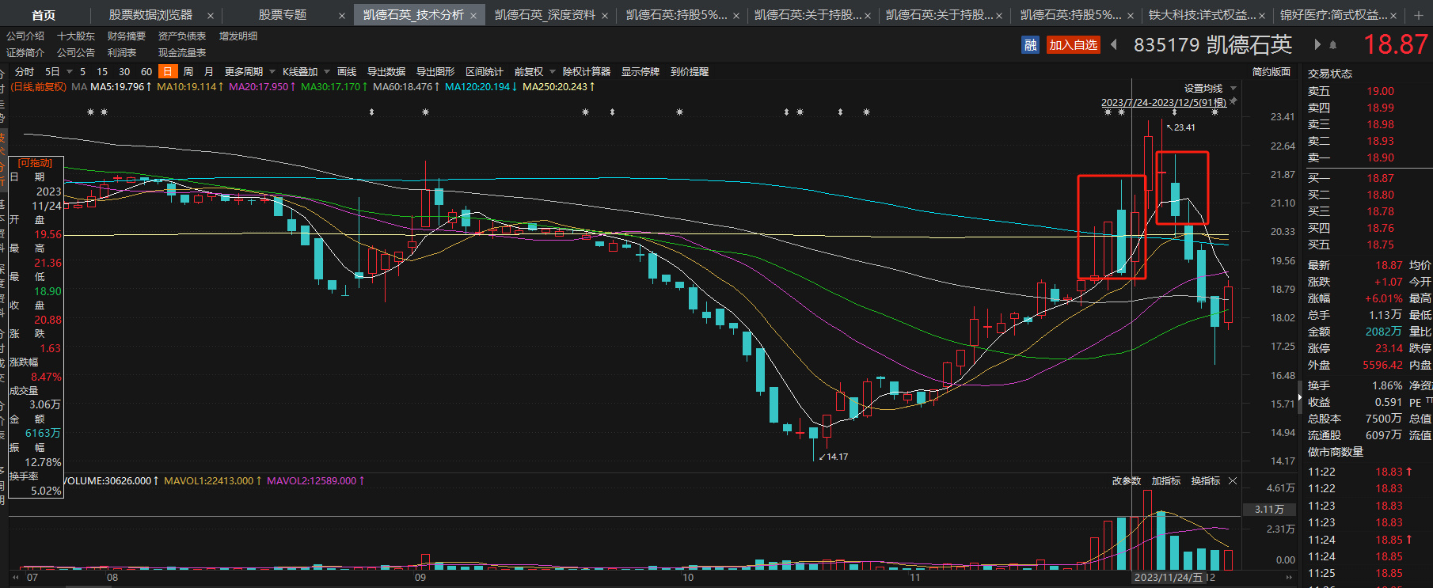Screen dimensions: 1433x588
Task: Click 导出图形 export chart
Action: click(435, 72)
